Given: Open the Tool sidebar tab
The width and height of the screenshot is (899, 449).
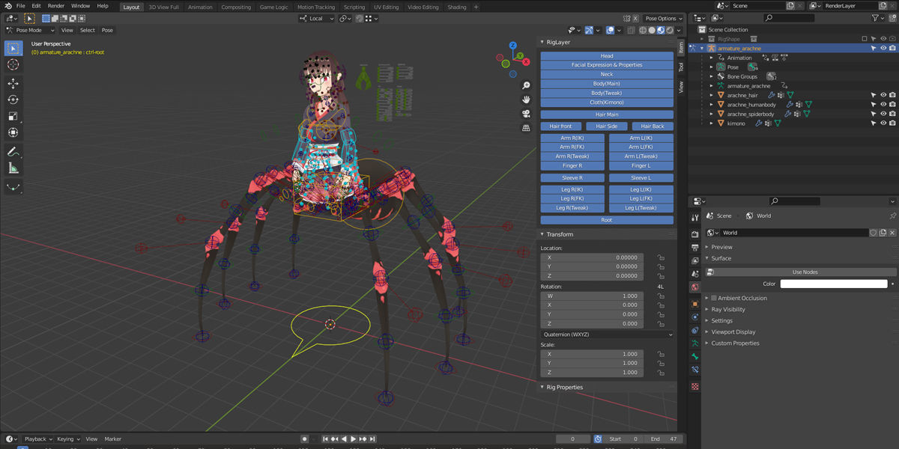Looking at the screenshot, I should 680,67.
